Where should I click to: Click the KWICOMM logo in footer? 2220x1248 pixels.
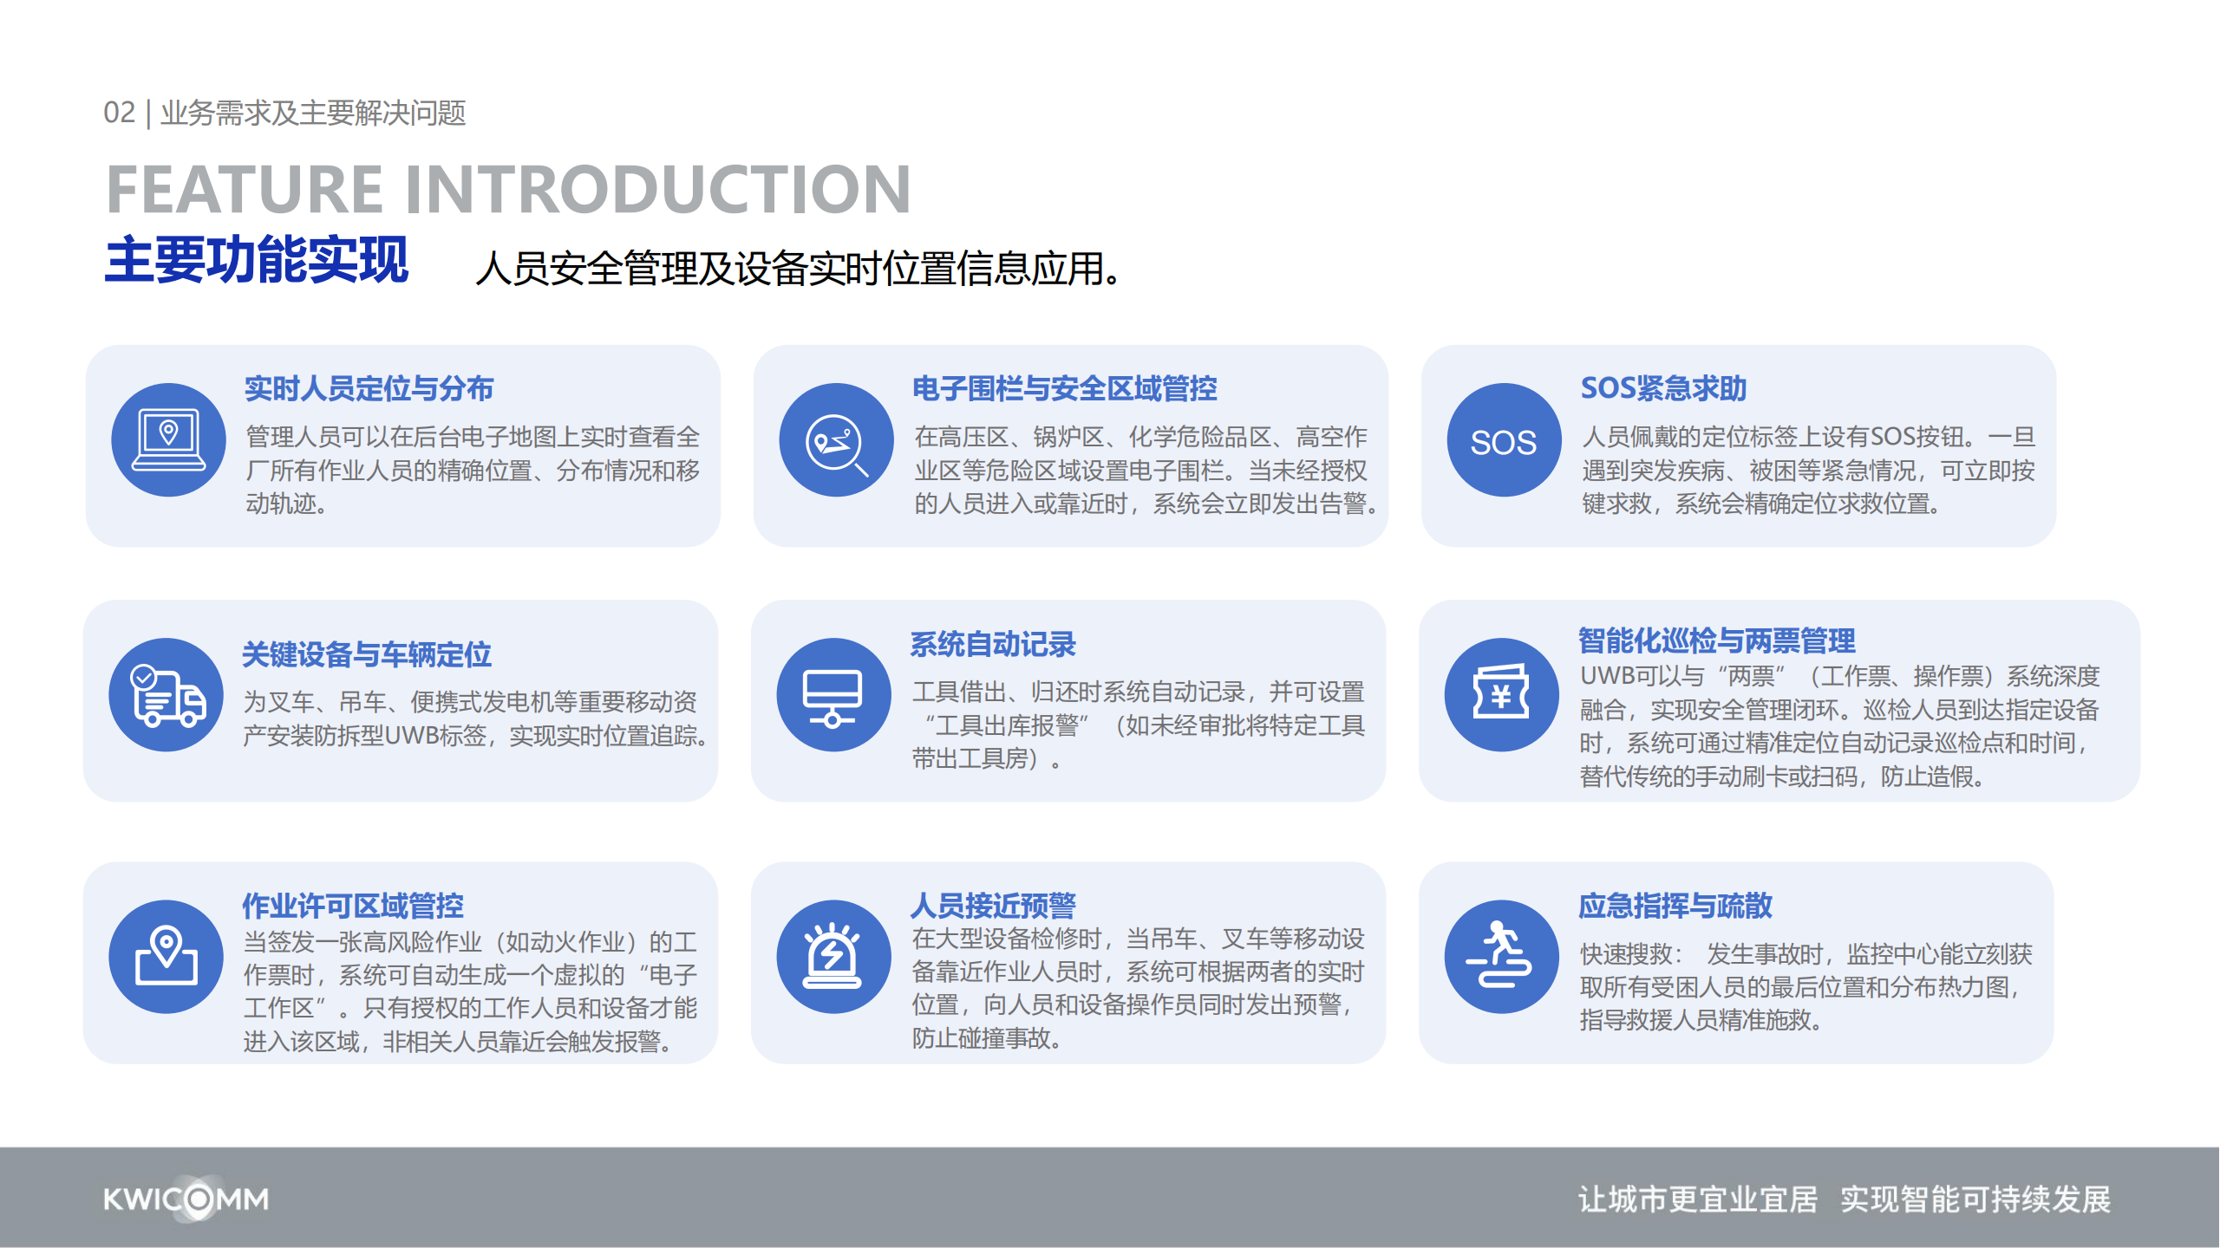click(186, 1199)
